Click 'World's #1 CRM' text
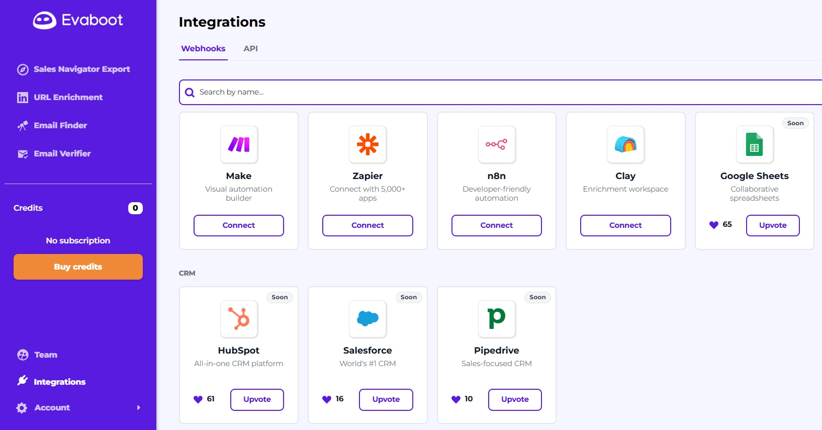 pyautogui.click(x=368, y=364)
